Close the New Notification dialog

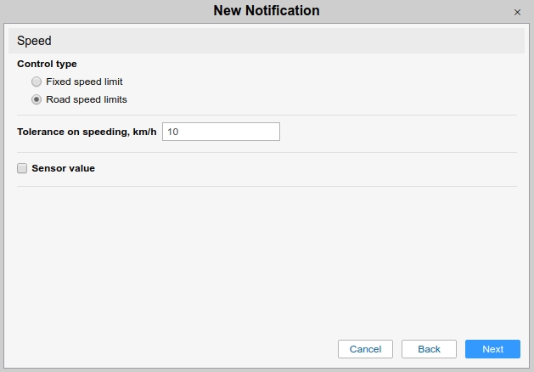pos(518,12)
